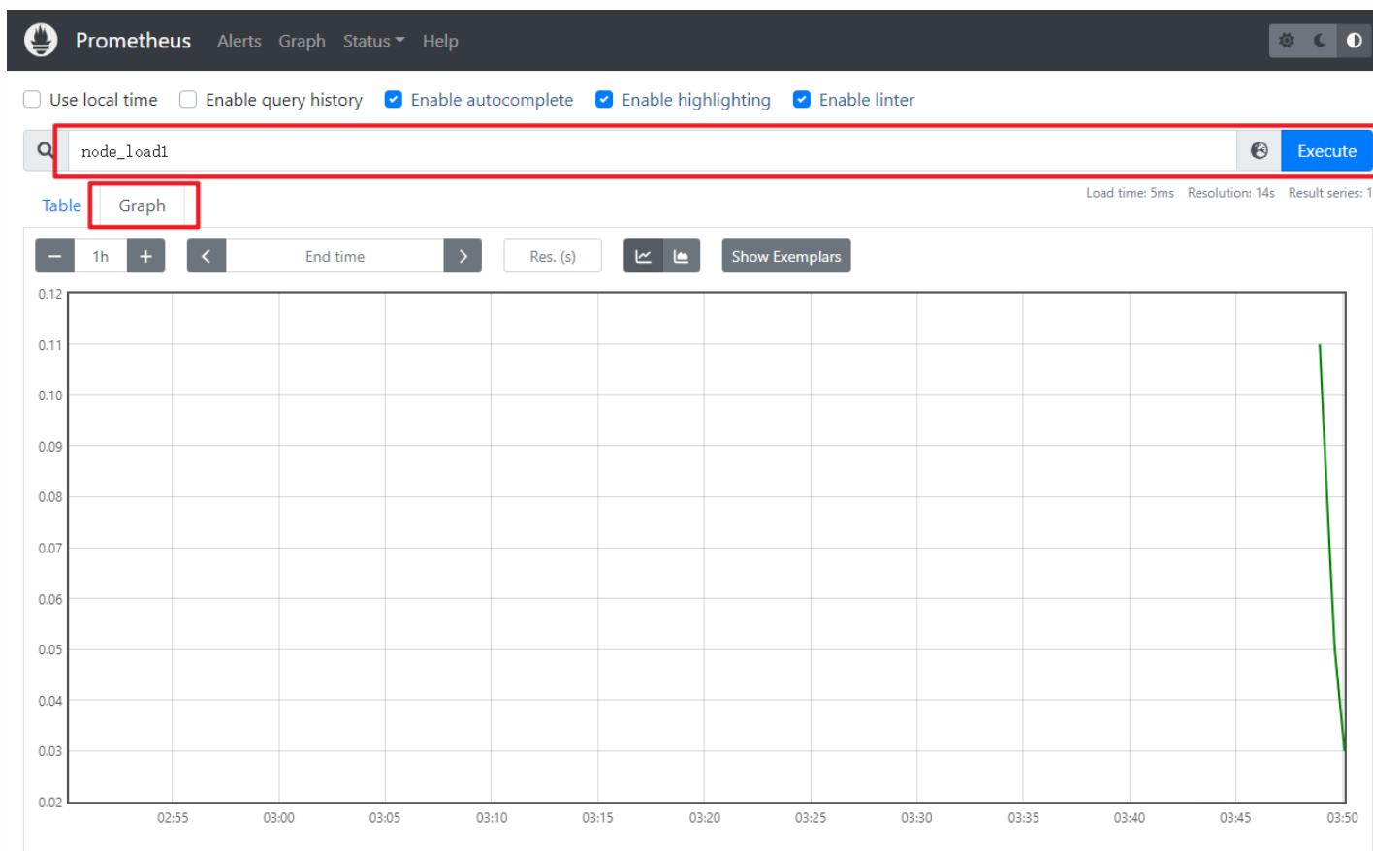
Task: Move end time forward with right chevron
Action: (463, 257)
